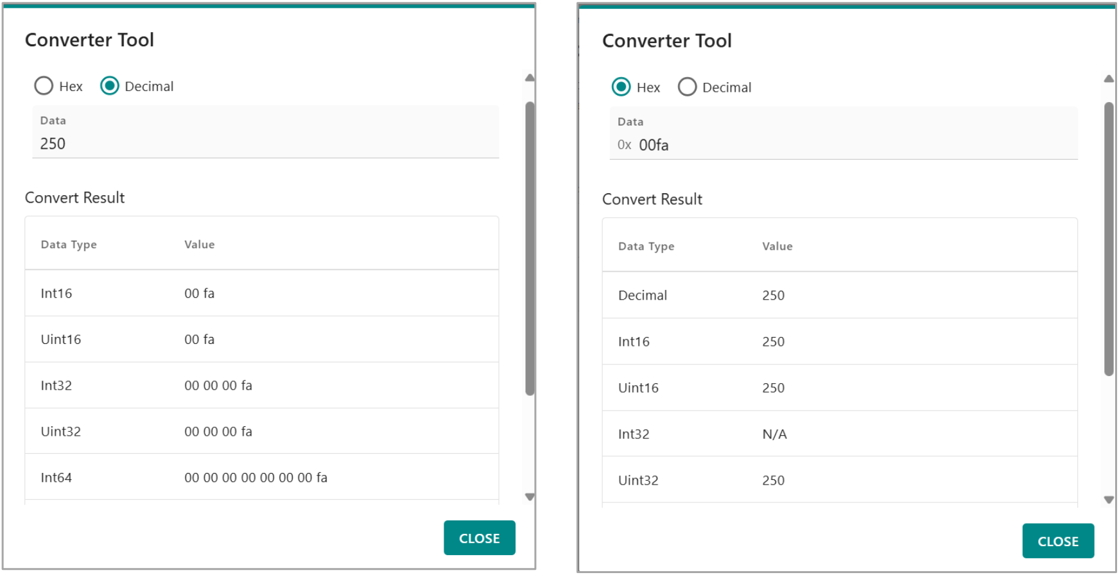
Task: Select the Hex radio button in the decimal-input converter
Action: [44, 86]
